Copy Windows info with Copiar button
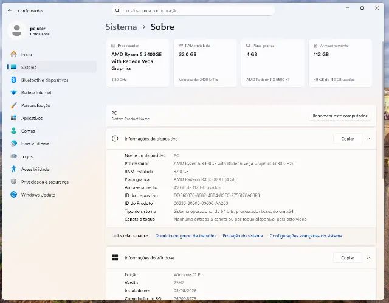389x303 pixels. click(347, 258)
